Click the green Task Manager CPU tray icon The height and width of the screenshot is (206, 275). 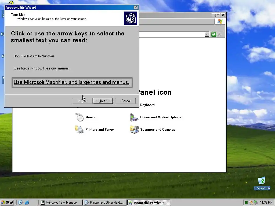(x=246, y=203)
